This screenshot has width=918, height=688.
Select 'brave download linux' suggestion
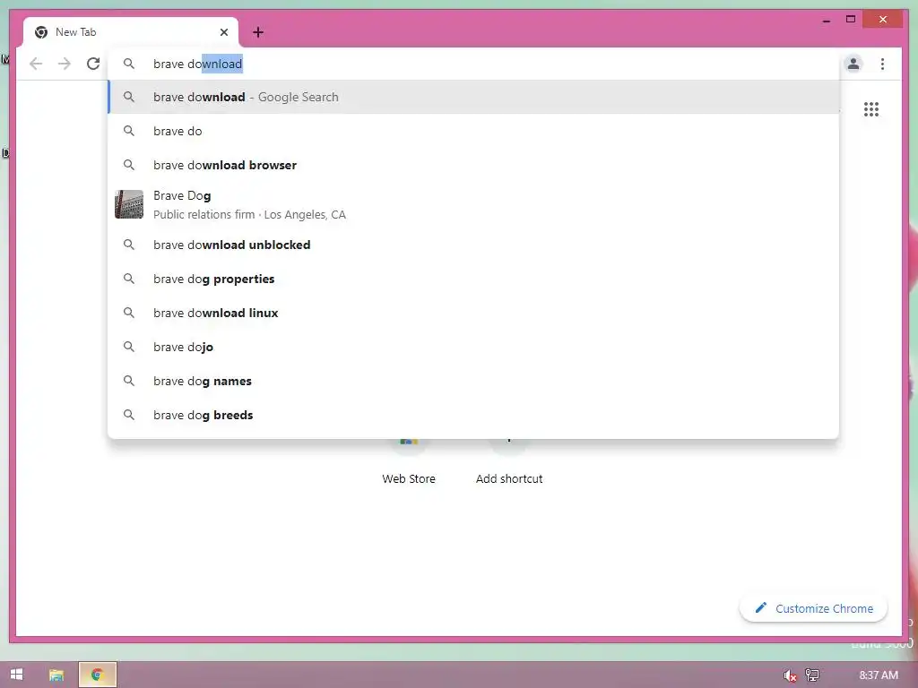[473, 313]
